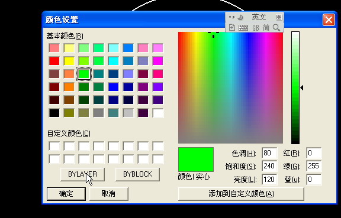Click the IME new-page icon

(x=232, y=28)
